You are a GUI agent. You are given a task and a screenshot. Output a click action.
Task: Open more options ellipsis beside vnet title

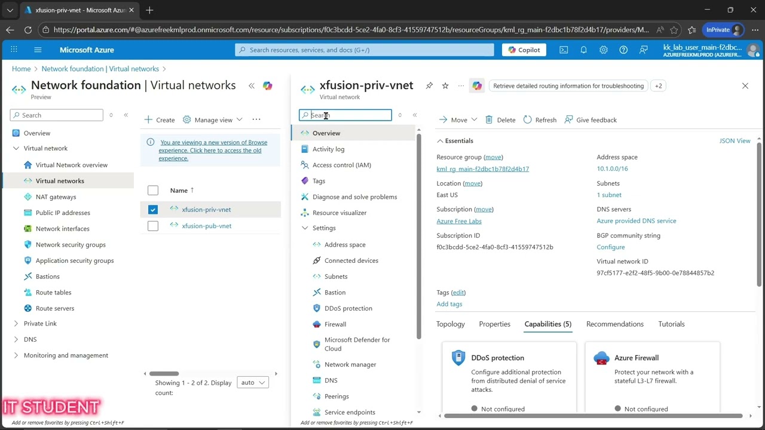(461, 86)
